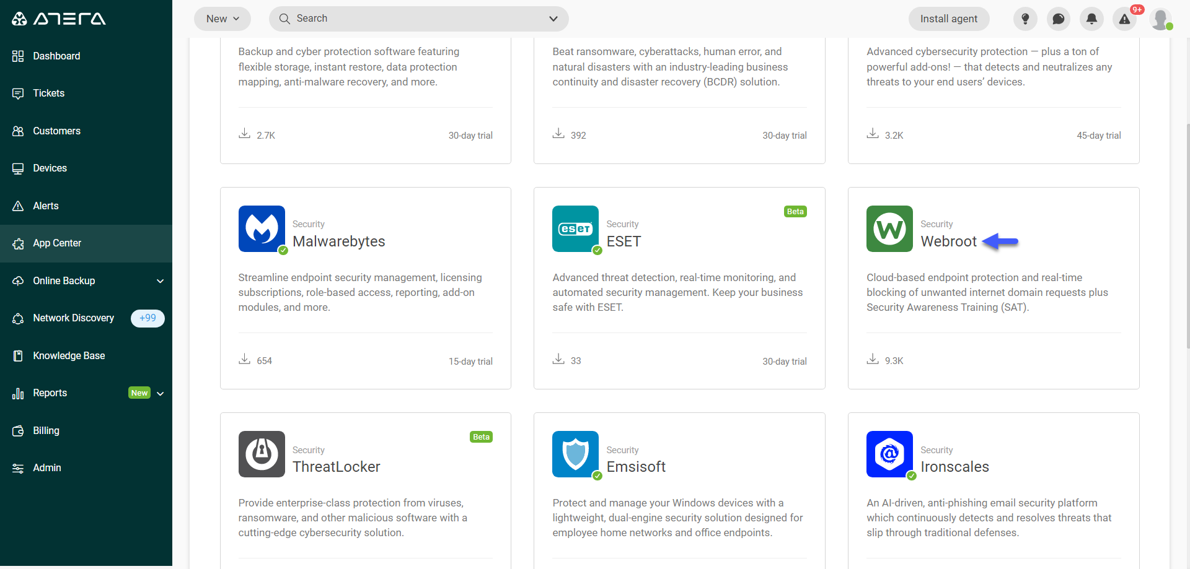This screenshot has width=1190, height=569.
Task: Open the alerts warning icon with 9+ badge
Action: 1125,19
